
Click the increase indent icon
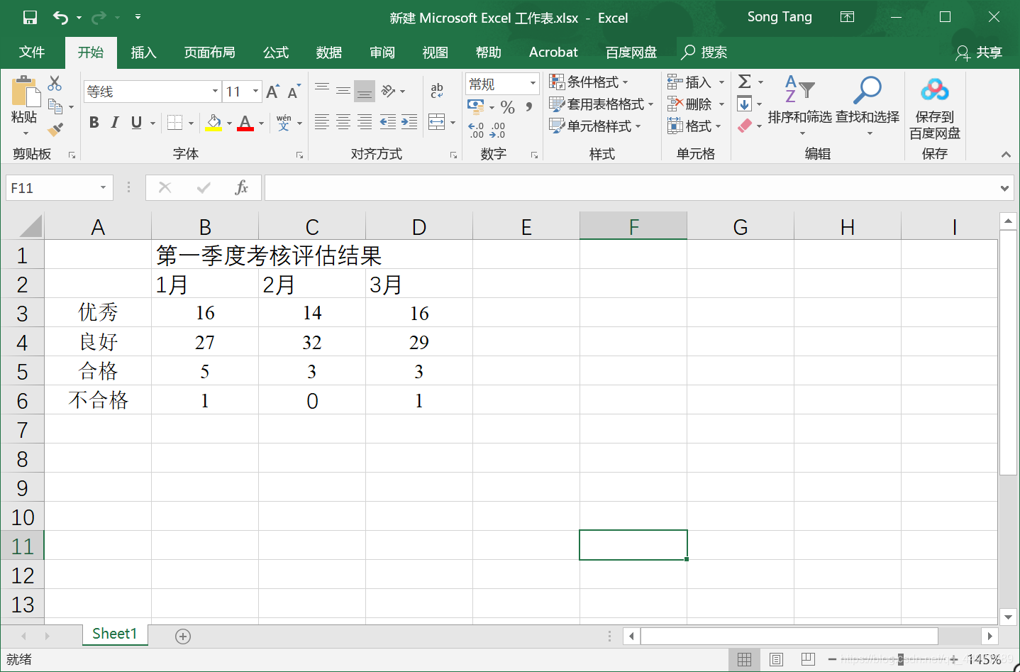[409, 122]
